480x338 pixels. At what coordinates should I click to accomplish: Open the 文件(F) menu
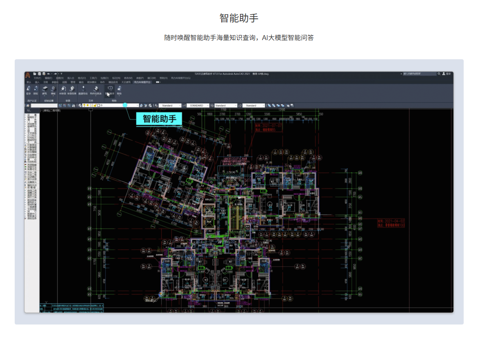tap(37, 78)
